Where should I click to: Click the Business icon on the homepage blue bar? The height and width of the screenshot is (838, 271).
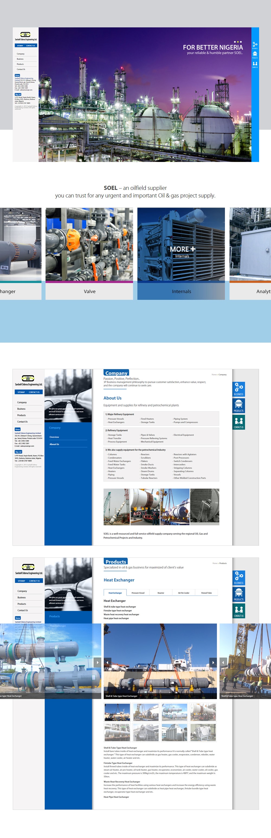coord(255,45)
